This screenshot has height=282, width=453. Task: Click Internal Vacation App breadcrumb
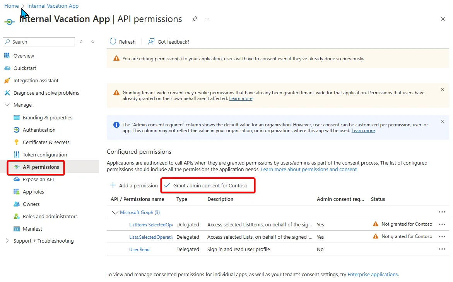click(x=53, y=6)
